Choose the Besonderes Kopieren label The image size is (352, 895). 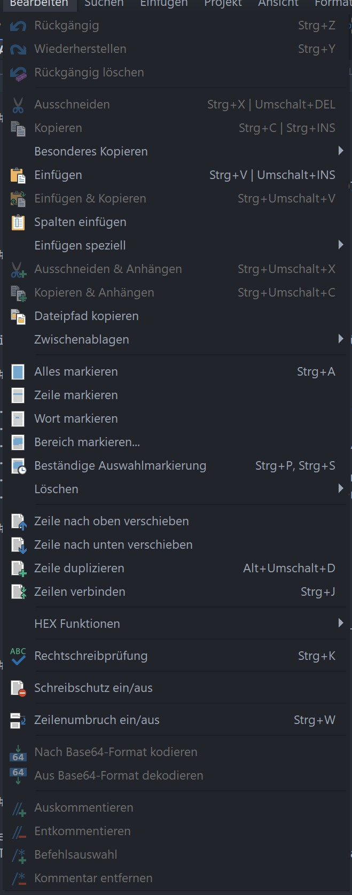click(91, 152)
